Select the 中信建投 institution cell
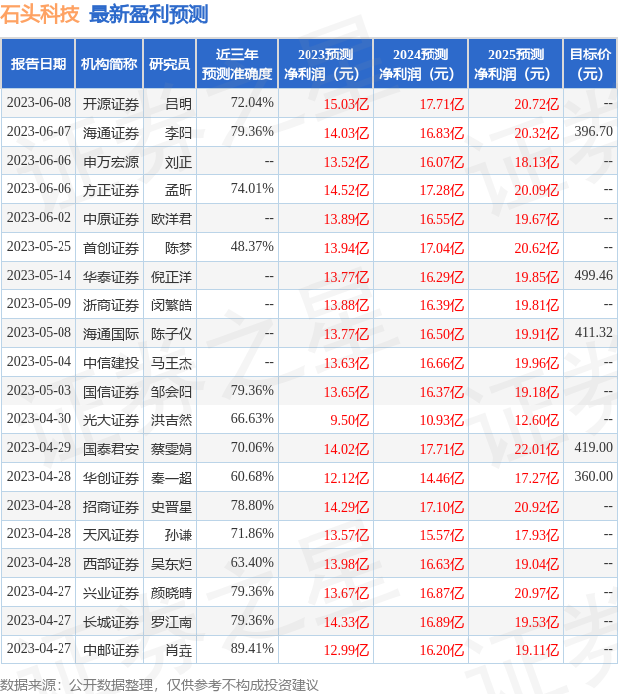This screenshot has width=618, height=694. [x=111, y=363]
